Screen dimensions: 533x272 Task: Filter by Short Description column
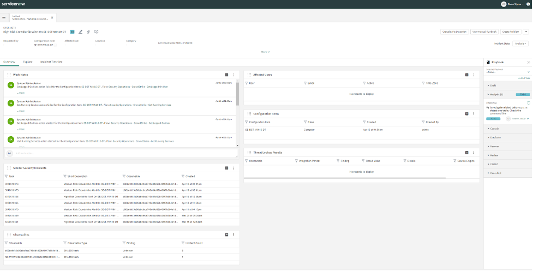pyautogui.click(x=65, y=176)
